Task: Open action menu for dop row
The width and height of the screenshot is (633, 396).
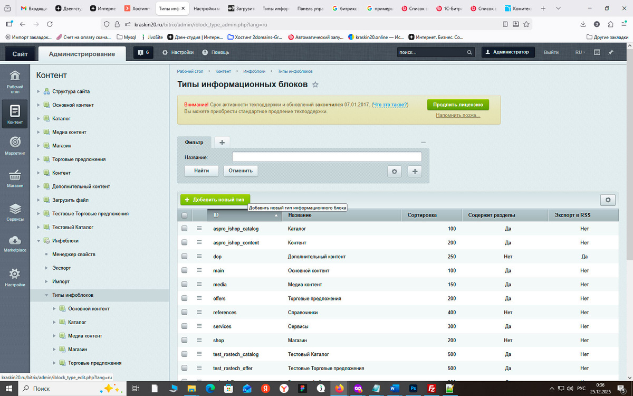Action: pyautogui.click(x=199, y=256)
